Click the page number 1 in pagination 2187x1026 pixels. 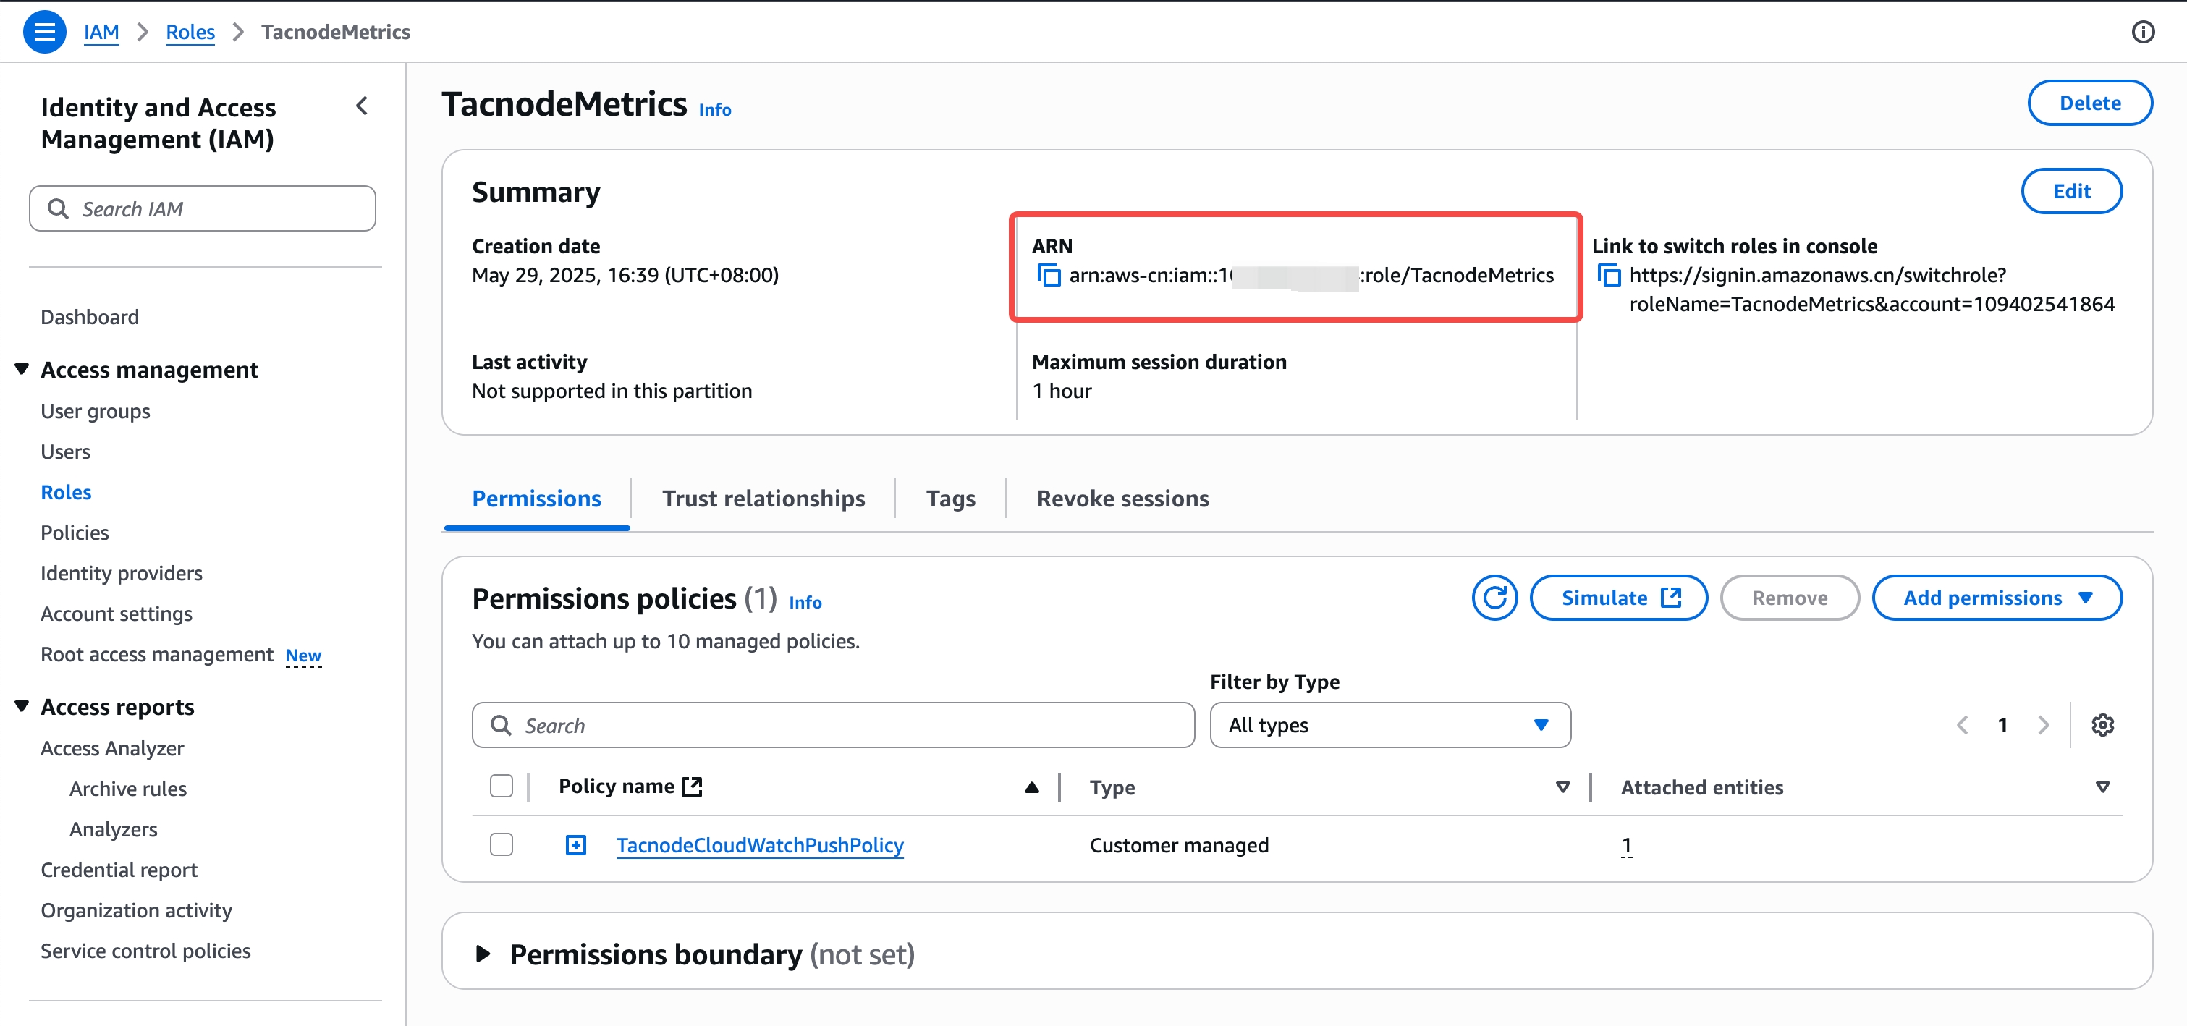2002,725
